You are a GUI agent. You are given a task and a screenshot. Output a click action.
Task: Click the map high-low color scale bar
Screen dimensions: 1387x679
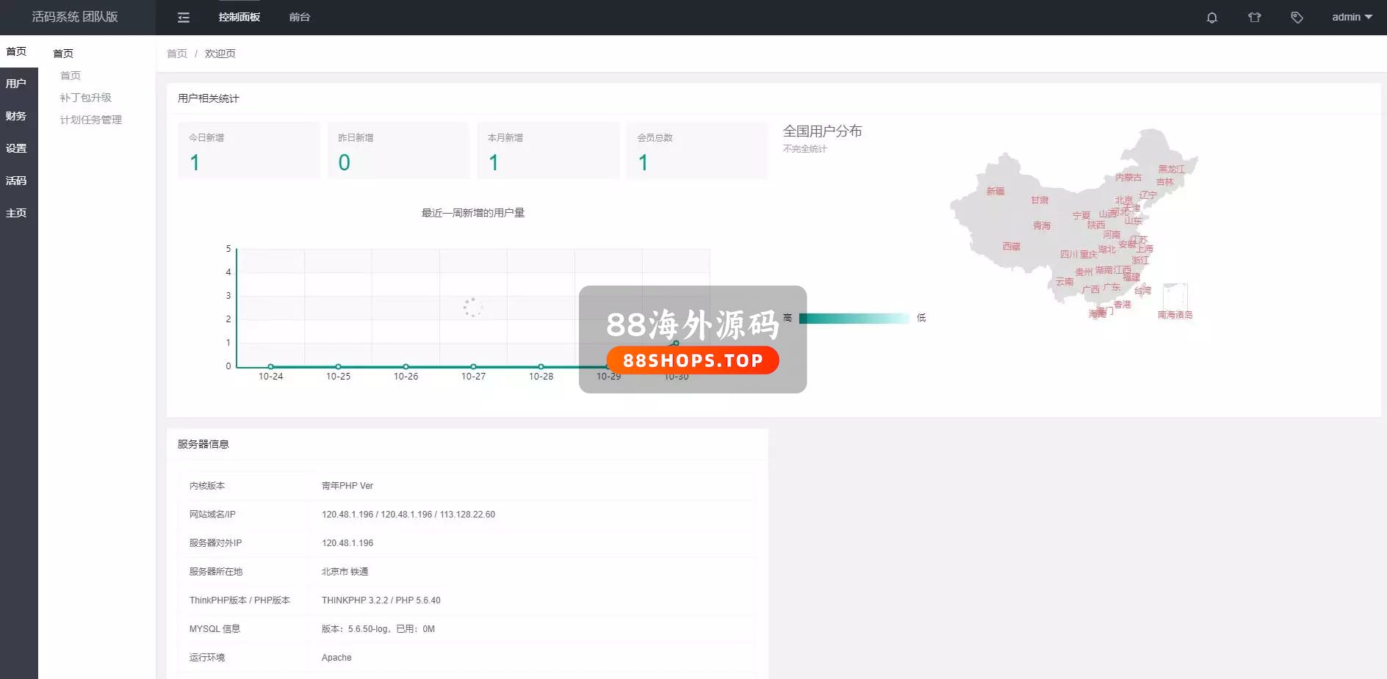[x=854, y=319]
